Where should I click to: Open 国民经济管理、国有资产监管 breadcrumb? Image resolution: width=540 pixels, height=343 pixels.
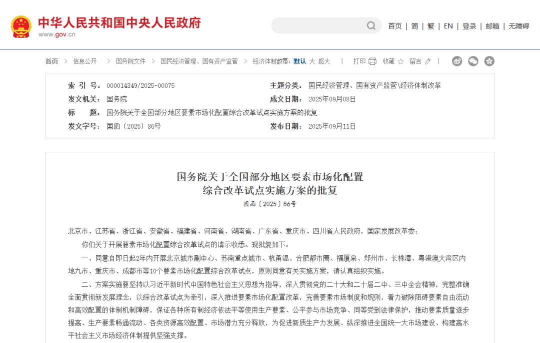(199, 61)
